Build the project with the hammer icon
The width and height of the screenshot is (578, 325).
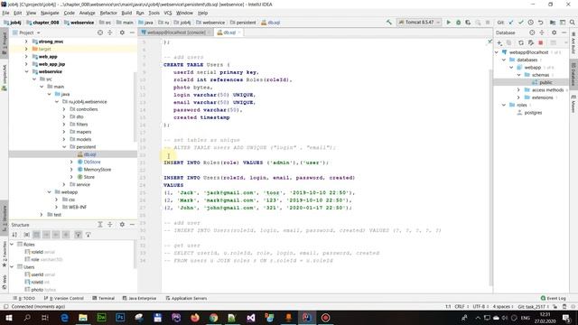(x=389, y=23)
